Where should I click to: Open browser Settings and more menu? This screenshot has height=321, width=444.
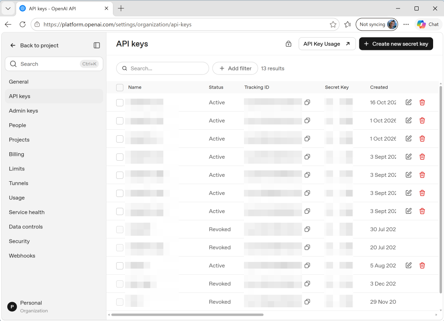click(406, 24)
